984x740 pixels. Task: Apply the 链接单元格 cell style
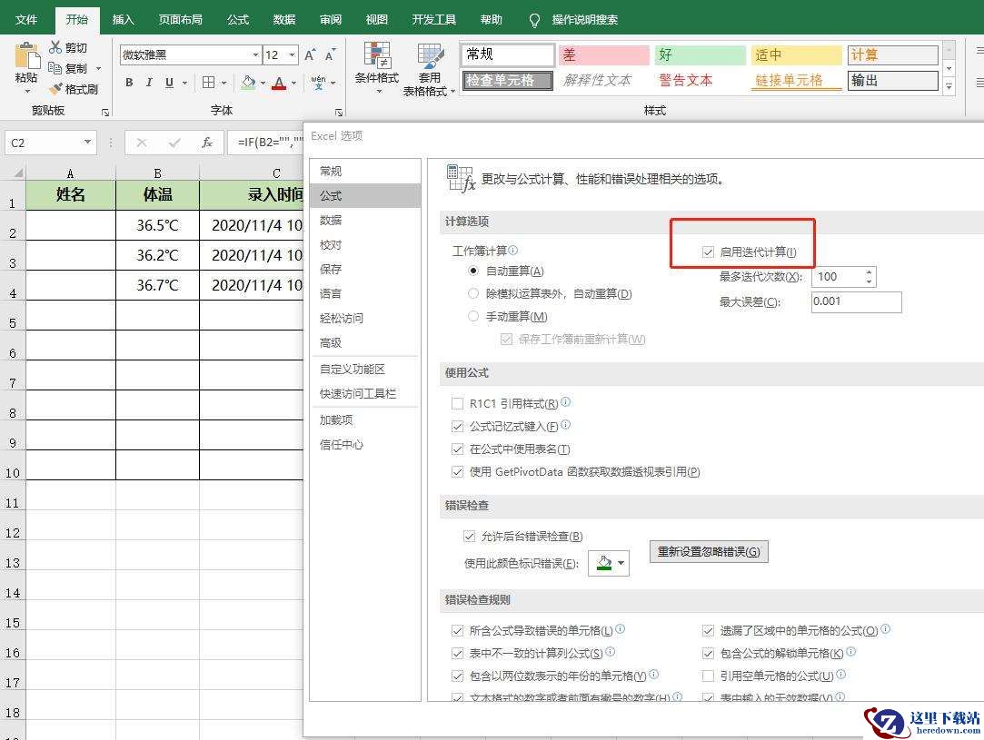tap(796, 80)
